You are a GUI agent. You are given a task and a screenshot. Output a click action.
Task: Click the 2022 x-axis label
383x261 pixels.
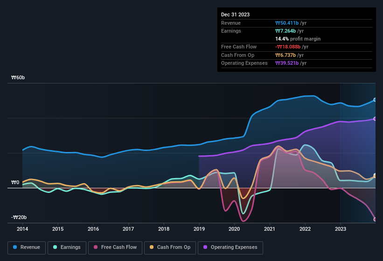[305, 229]
